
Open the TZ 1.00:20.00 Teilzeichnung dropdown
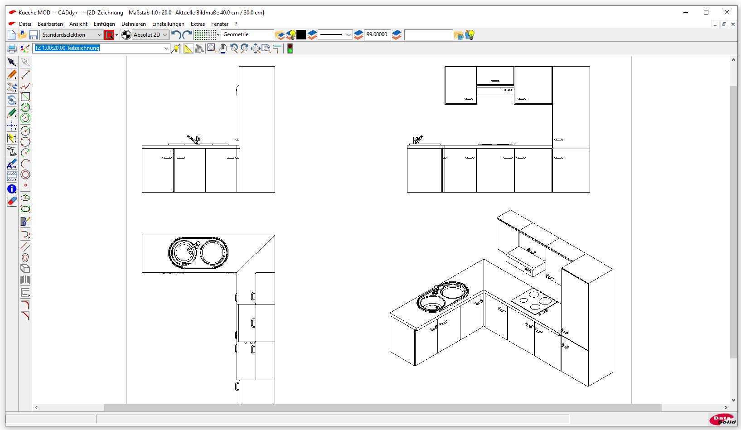point(102,48)
